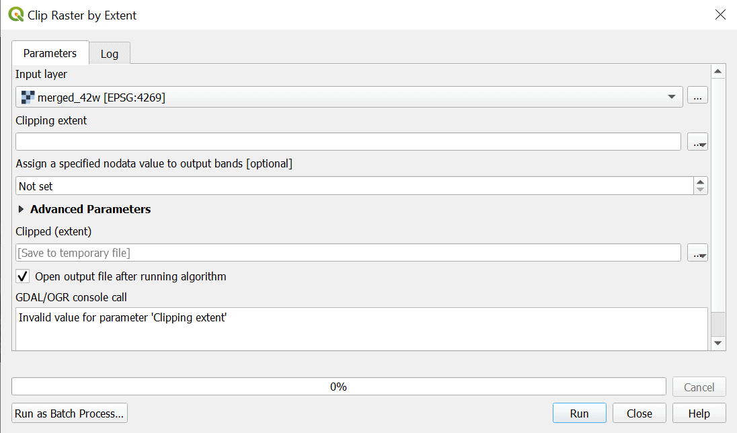
Task: Click the scrollbar down arrow
Action: pyautogui.click(x=718, y=344)
